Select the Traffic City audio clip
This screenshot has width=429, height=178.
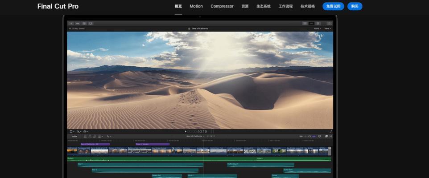[260, 165]
